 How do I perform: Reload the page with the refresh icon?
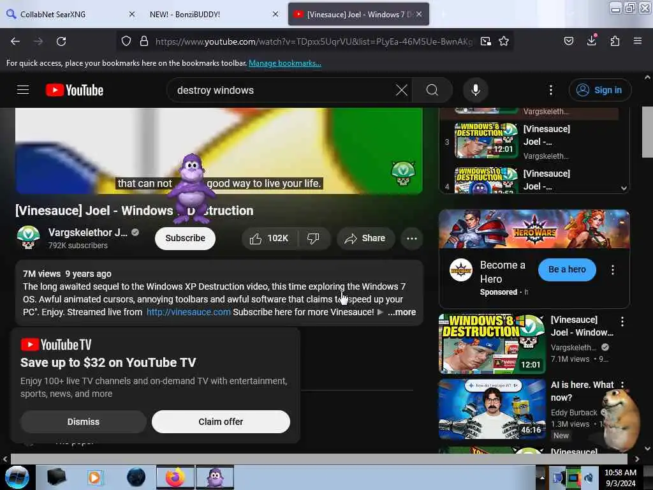point(61,41)
